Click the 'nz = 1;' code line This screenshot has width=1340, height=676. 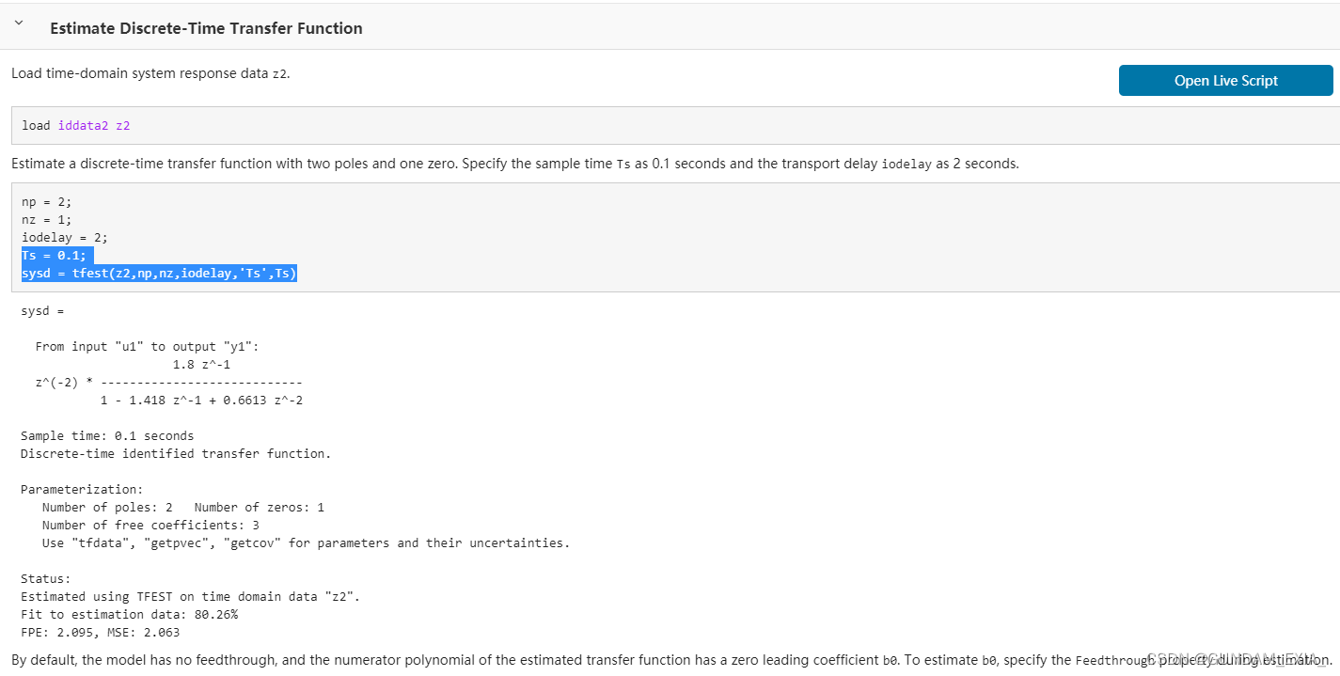(x=46, y=219)
